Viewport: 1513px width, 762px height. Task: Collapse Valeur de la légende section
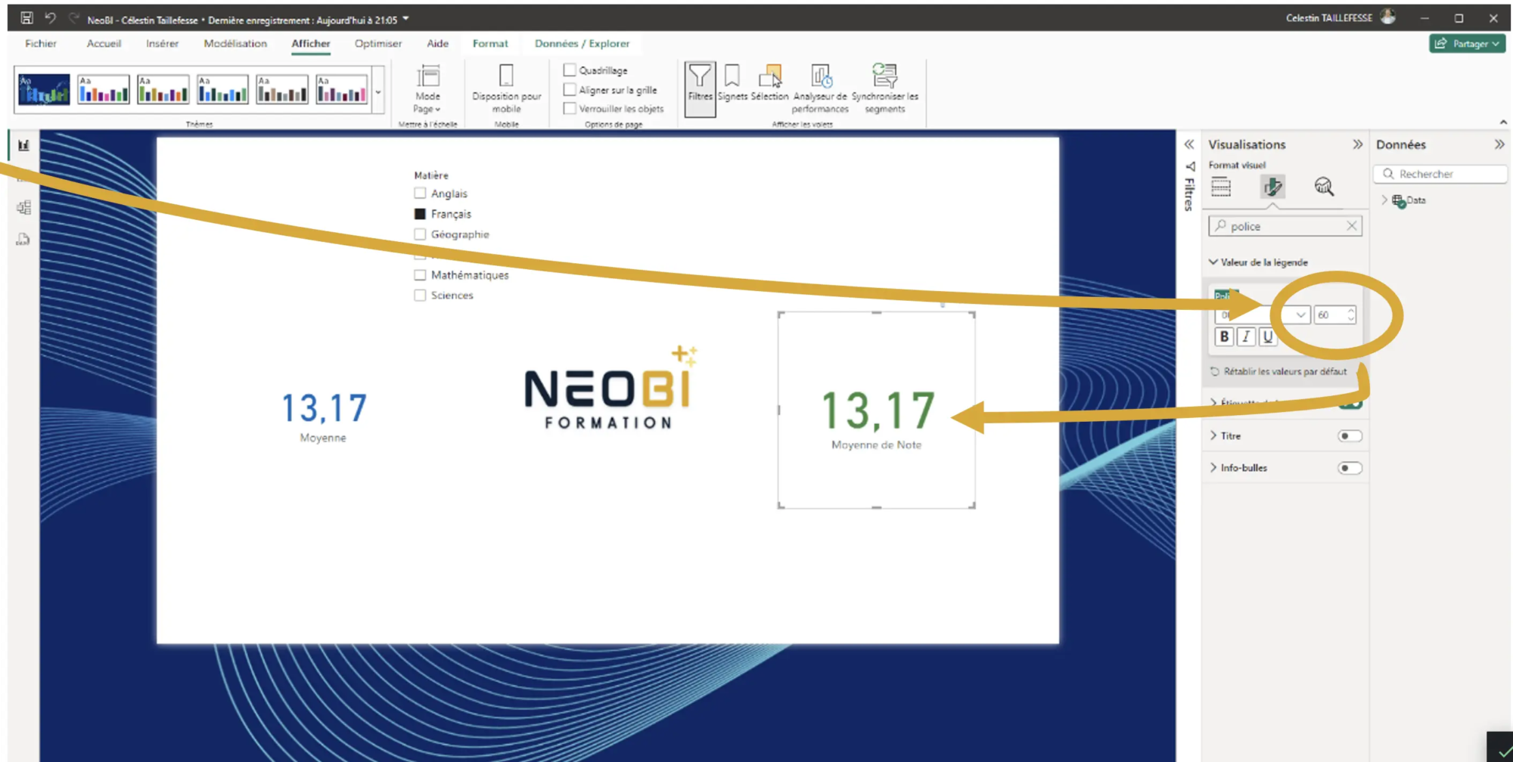coord(1213,262)
